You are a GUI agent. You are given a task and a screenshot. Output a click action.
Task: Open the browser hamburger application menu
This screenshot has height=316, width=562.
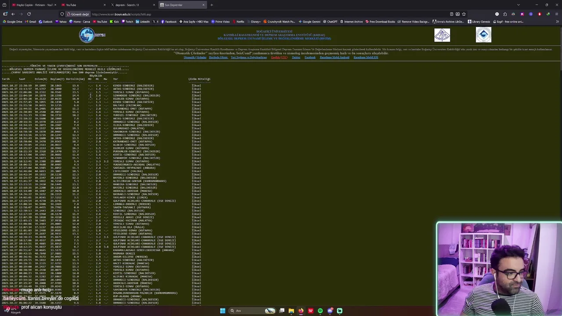click(x=557, y=14)
